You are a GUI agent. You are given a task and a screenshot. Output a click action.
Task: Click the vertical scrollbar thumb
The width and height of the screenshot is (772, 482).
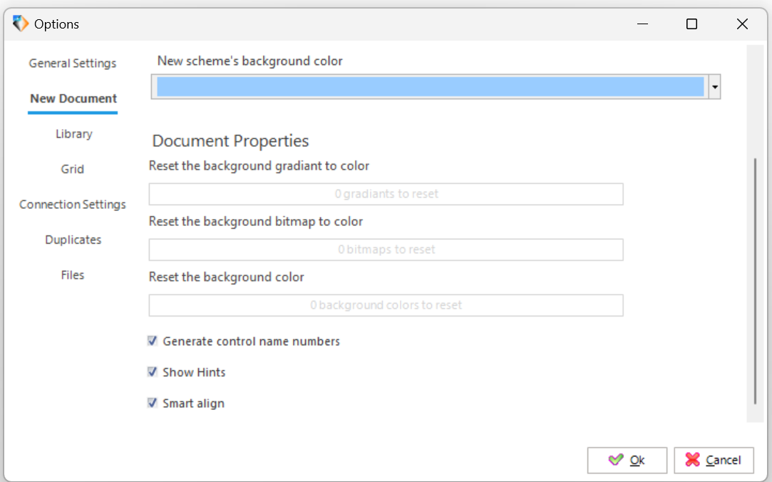tap(755, 281)
